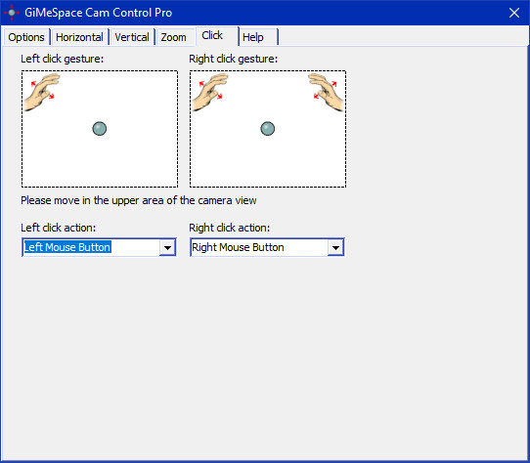Viewport: 530px width, 463px height.
Task: Click the 'Left click gesture:' label
Action: 63,60
